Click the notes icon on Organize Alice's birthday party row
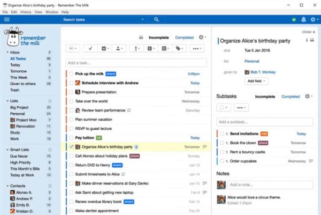Image resolution: width=321 pixels, height=215 pixels. (205, 146)
